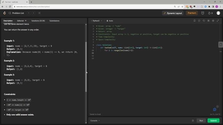The height and width of the screenshot is (125, 223).
Task: Open the Chrome profile avatar
Action: coord(217,7)
